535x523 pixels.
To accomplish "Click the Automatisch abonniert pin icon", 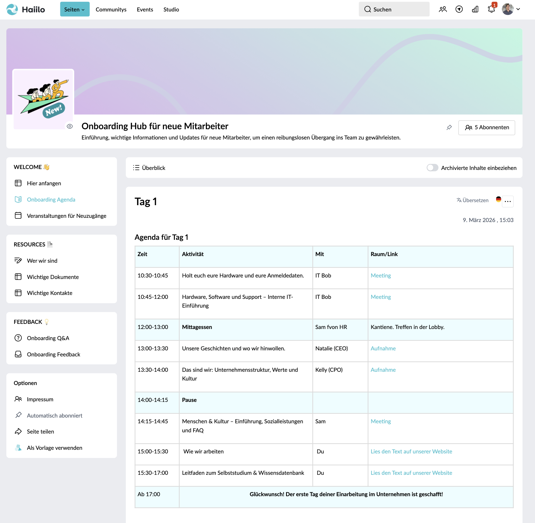I will pyautogui.click(x=18, y=415).
